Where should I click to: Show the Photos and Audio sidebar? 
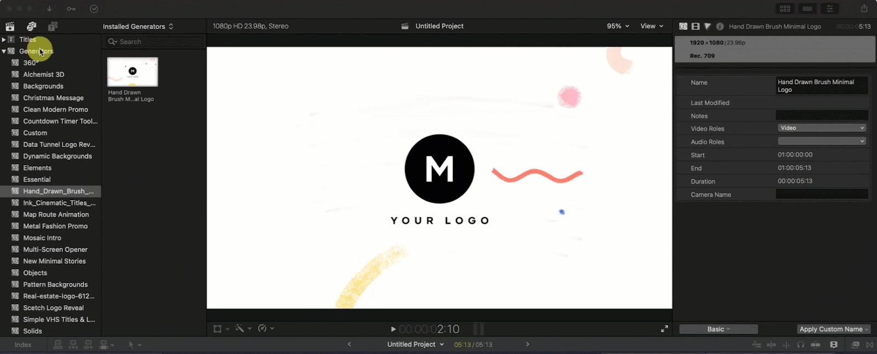[x=31, y=26]
